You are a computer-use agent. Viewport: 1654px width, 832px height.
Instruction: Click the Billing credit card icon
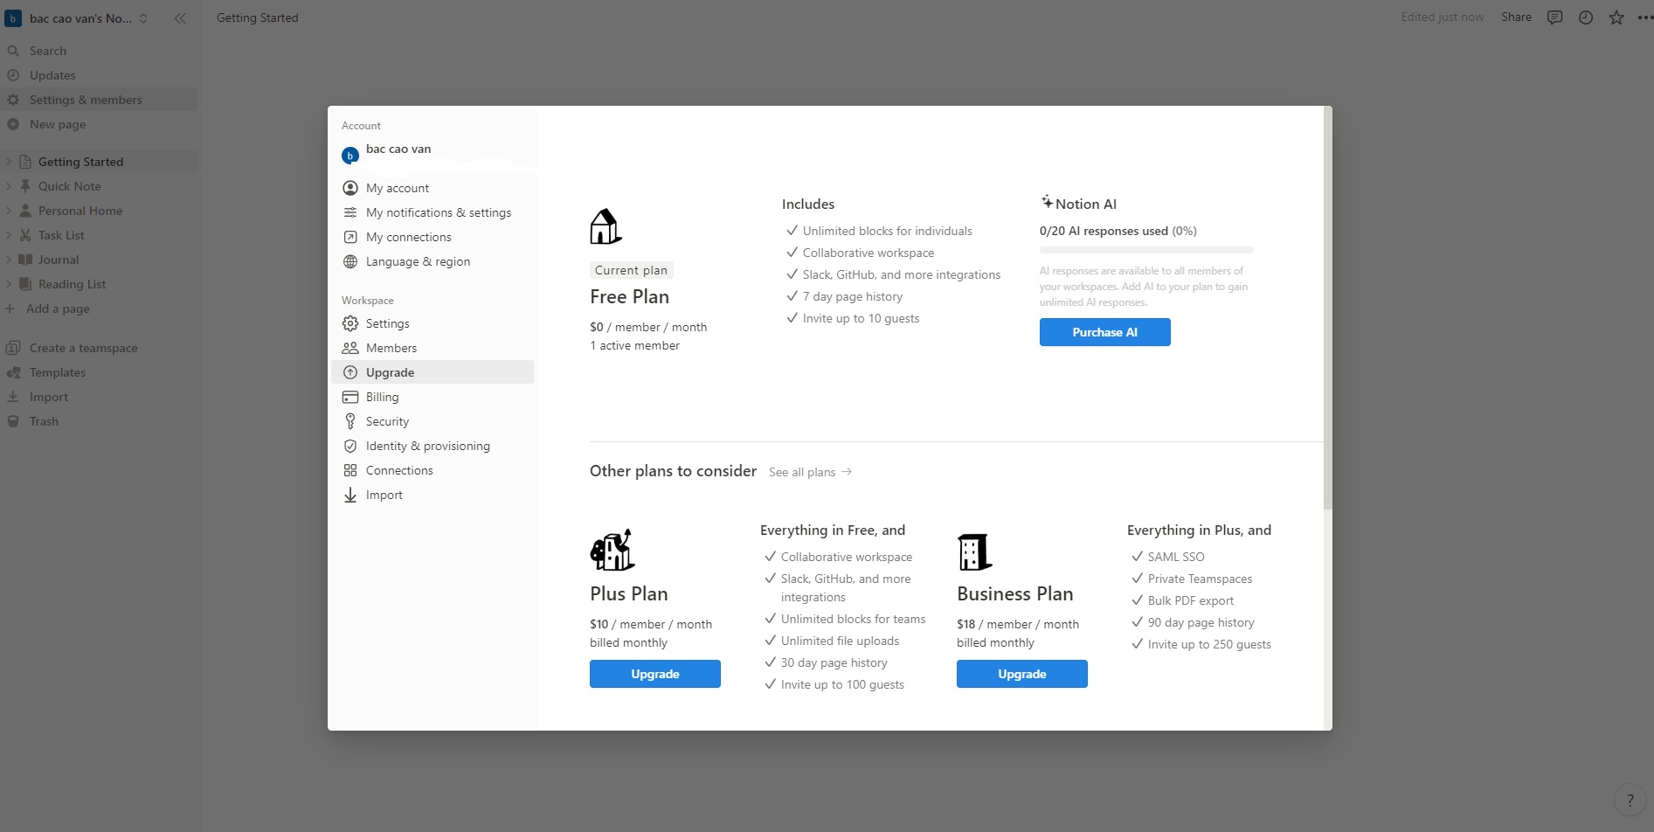pos(350,397)
